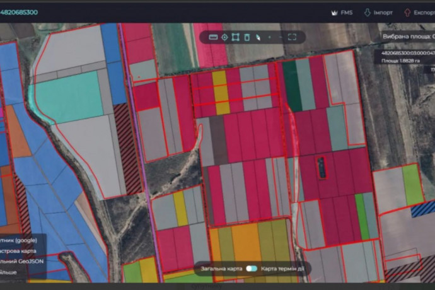Choose the google satellite layer option

click(19, 240)
